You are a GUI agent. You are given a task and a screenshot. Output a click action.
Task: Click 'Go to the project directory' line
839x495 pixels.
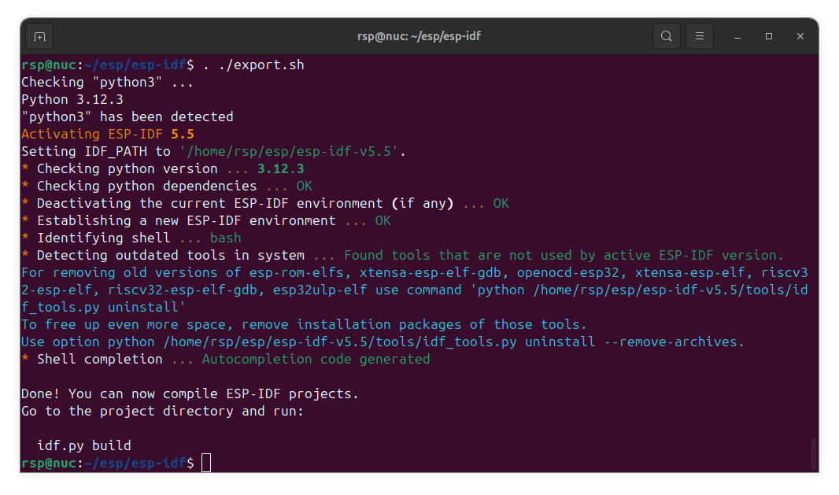[x=163, y=411]
